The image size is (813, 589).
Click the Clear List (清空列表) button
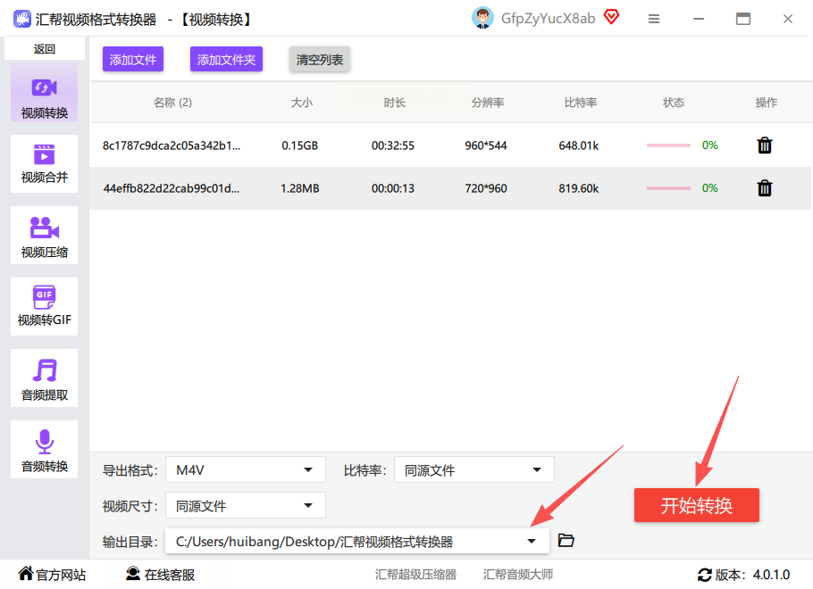click(320, 60)
